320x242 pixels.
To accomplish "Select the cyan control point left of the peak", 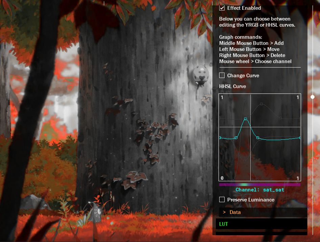I will 236,138.
